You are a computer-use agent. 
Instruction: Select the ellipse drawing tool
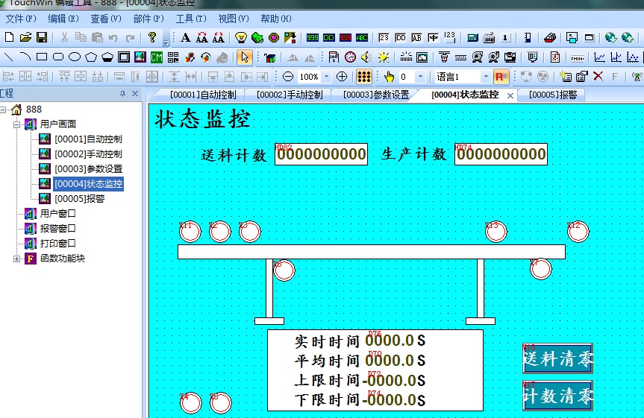tap(75, 57)
